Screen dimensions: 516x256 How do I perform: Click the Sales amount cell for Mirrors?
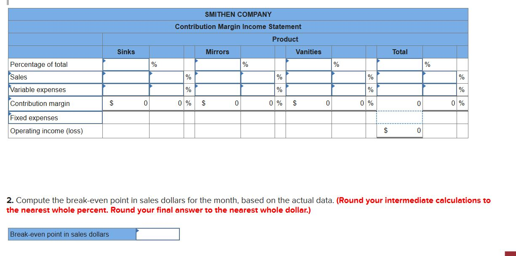(x=217, y=77)
